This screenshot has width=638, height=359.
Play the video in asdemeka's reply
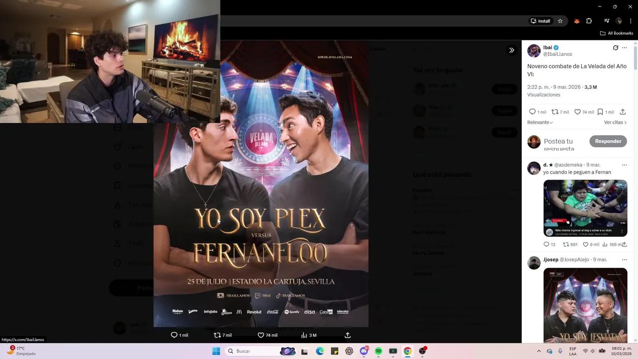[585, 208]
